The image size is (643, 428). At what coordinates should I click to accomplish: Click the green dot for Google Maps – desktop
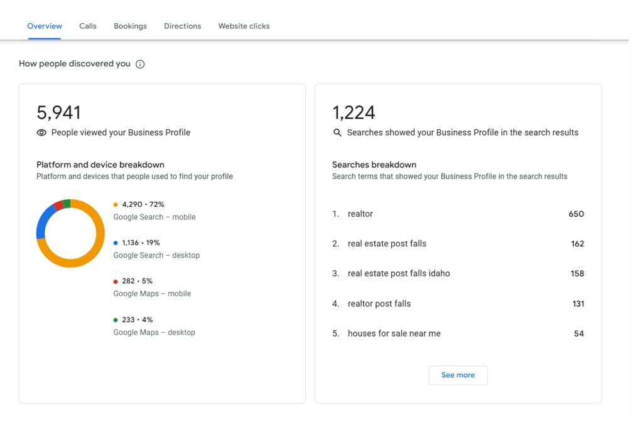pyautogui.click(x=116, y=320)
